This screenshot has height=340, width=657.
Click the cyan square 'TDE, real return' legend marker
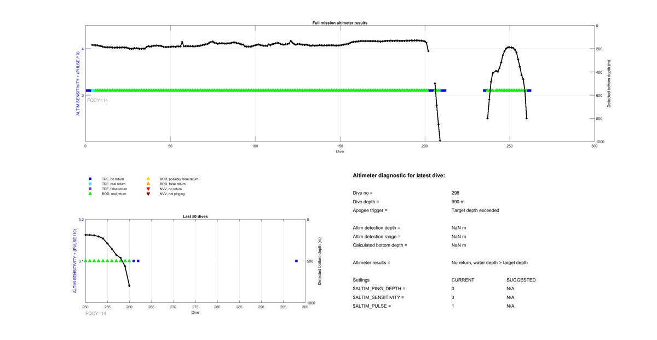coord(90,184)
